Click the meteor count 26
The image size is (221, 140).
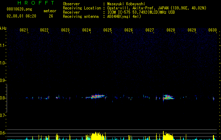point(51,16)
